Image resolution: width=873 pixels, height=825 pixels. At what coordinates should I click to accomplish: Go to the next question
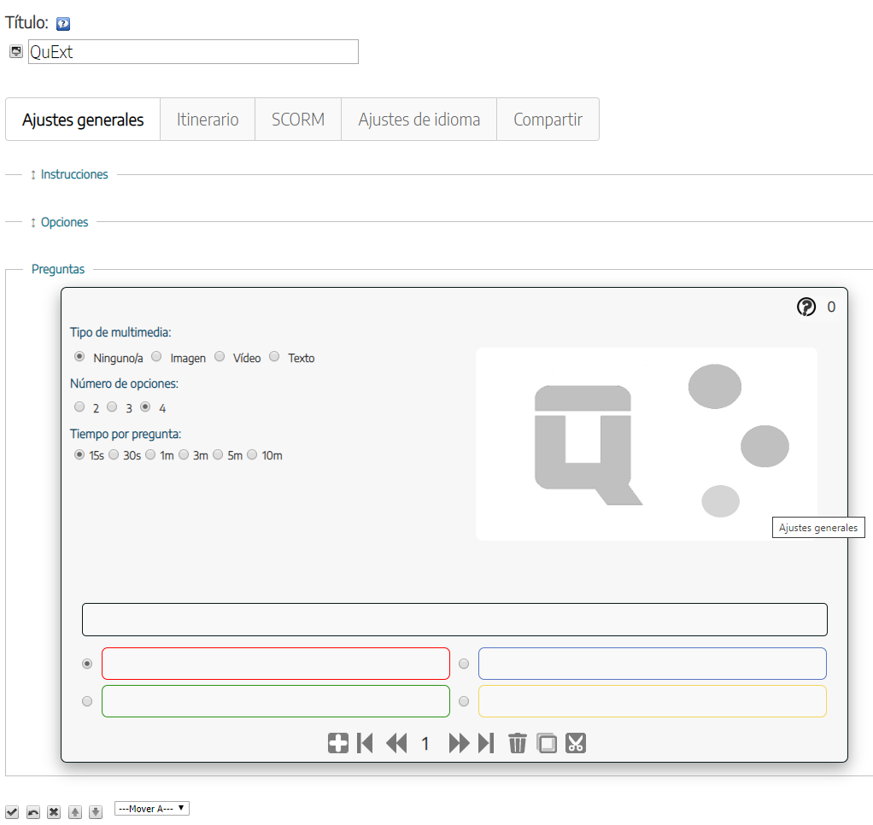(459, 743)
